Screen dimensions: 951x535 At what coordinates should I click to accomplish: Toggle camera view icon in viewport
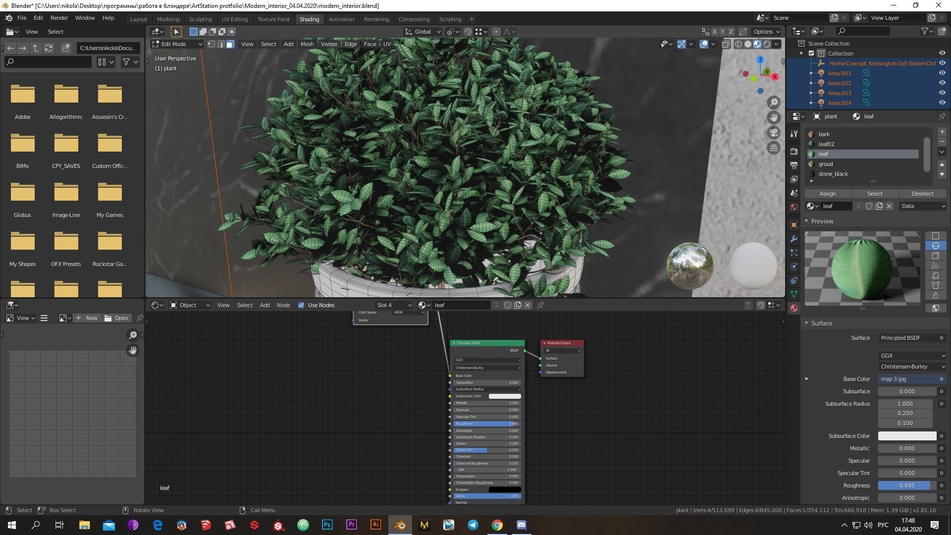point(774,133)
